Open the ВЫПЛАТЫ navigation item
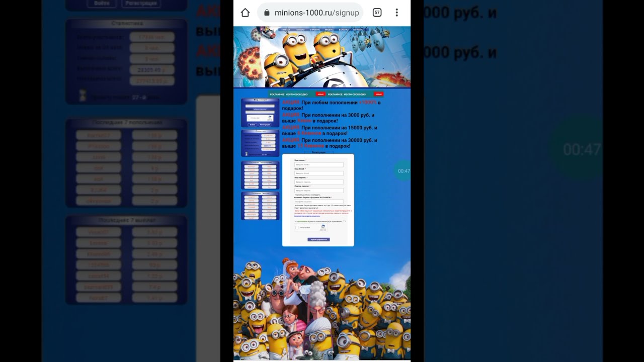644x362 pixels. [x=344, y=30]
